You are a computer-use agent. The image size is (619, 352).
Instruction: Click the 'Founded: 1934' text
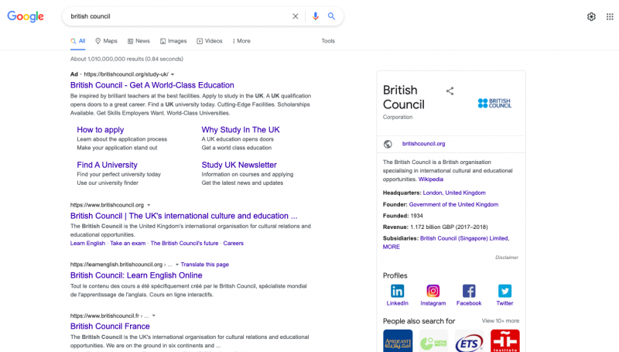click(x=402, y=217)
